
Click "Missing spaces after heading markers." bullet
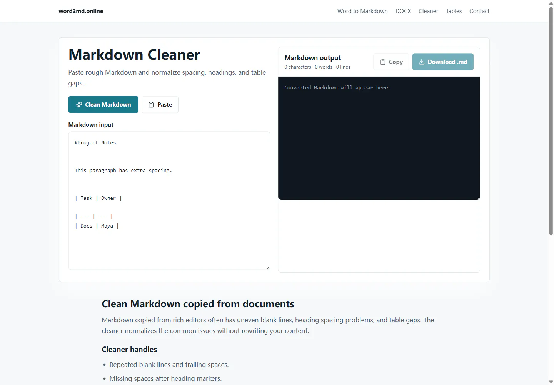pos(165,378)
